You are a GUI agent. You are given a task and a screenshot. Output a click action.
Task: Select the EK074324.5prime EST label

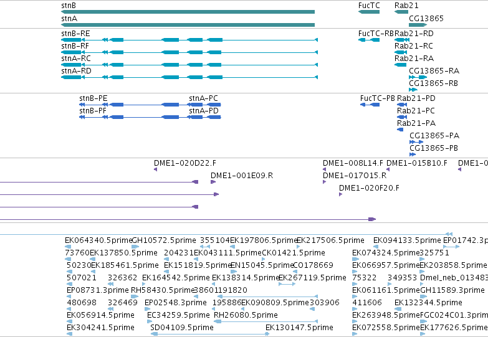tap(386, 253)
